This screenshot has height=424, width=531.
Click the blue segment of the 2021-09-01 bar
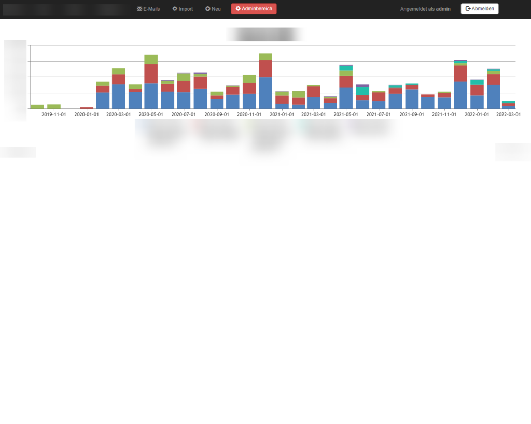pos(412,99)
